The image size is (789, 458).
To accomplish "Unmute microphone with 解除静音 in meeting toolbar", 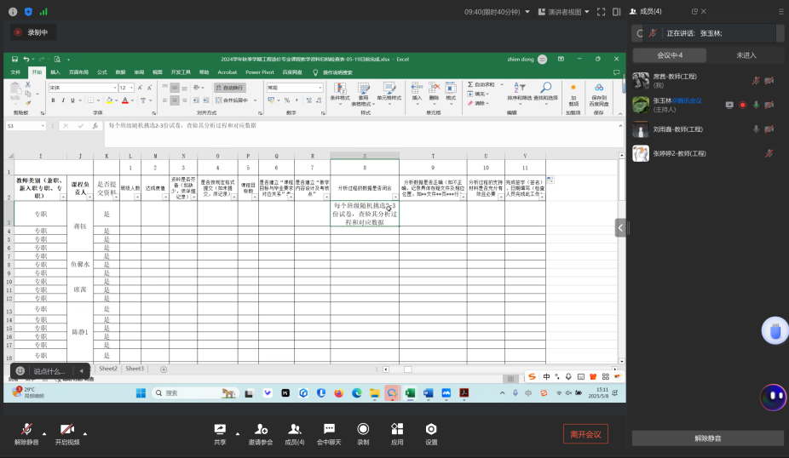I will 26,434.
